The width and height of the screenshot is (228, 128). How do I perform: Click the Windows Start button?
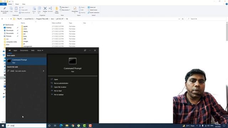[x=3, y=126]
